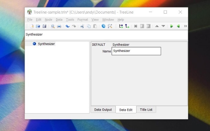Select the Synthesizer node in tree
210x131 pixels.
pyautogui.click(x=46, y=44)
